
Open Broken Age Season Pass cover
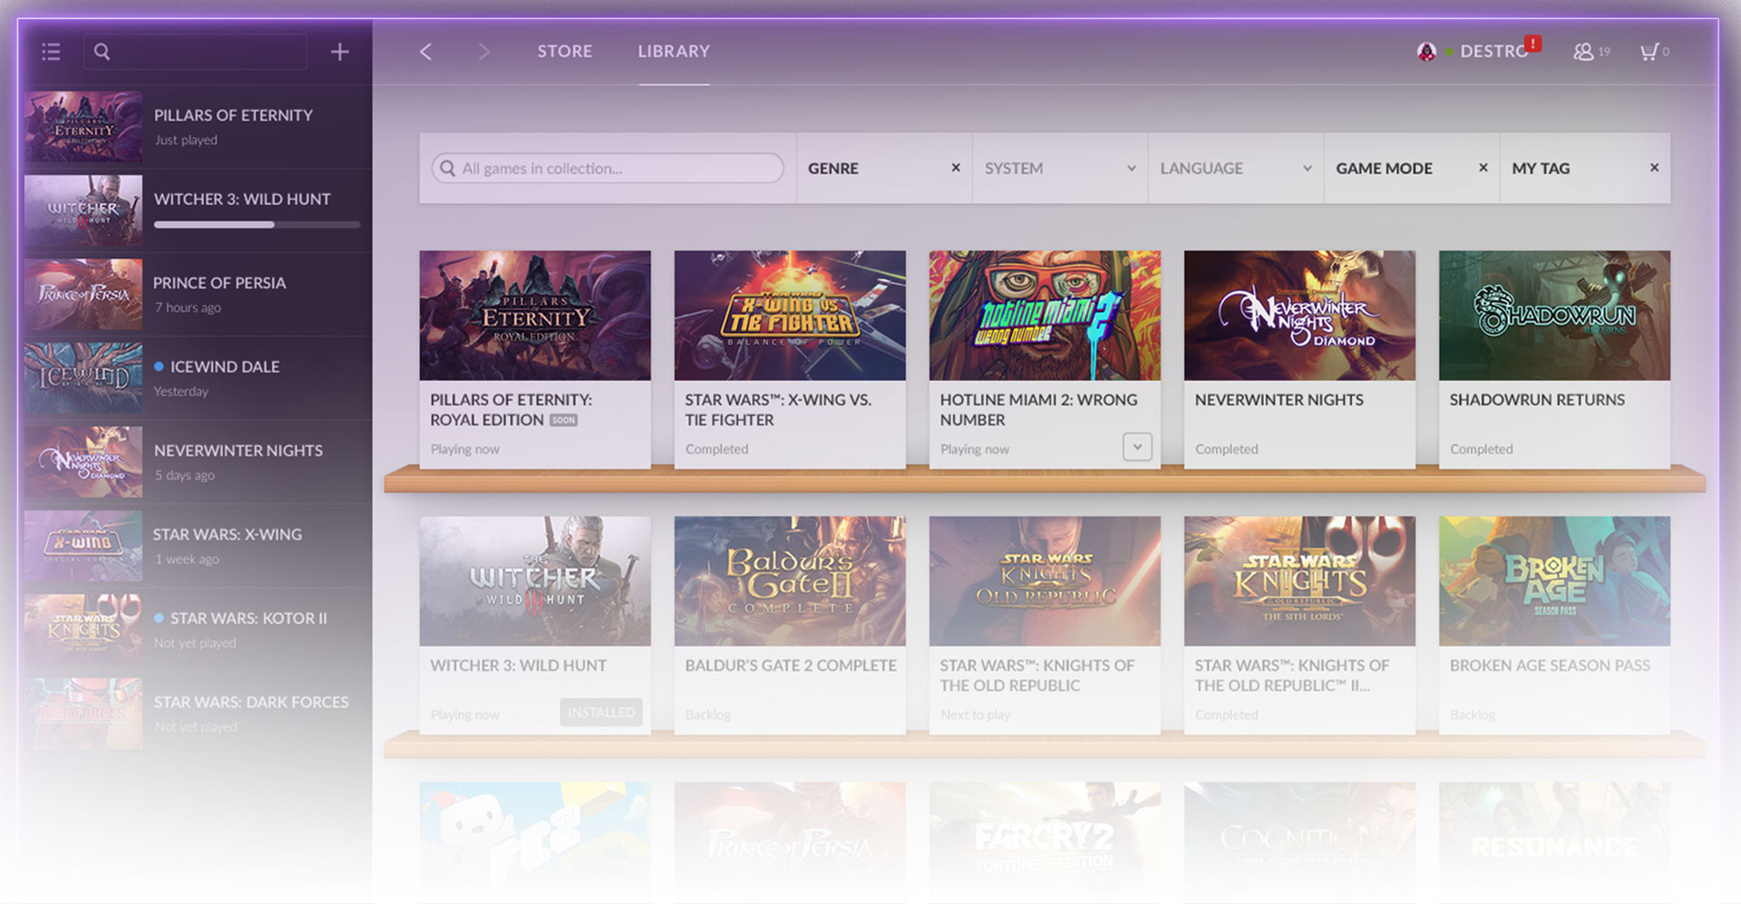tap(1554, 581)
